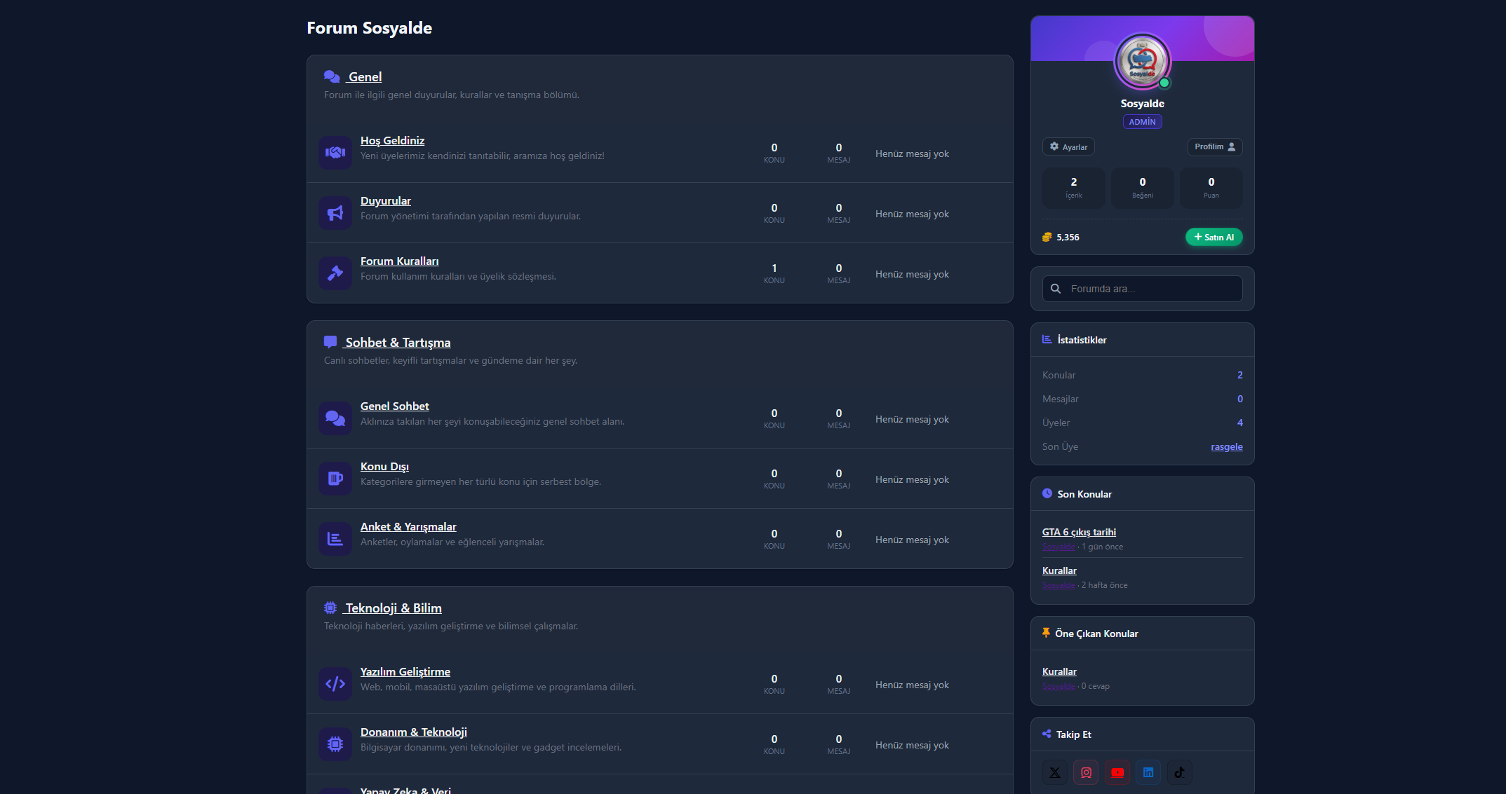Open the Anket & Yarışmalar forum
Viewport: 1506px width, 794px height.
(x=408, y=526)
